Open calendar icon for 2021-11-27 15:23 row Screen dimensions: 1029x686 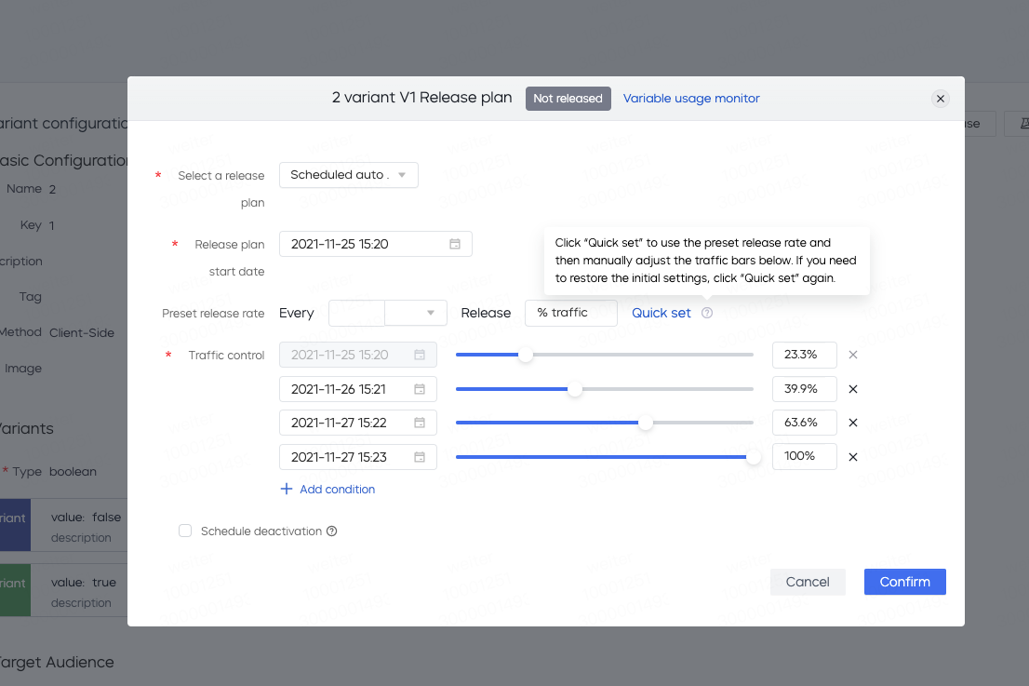(x=420, y=457)
